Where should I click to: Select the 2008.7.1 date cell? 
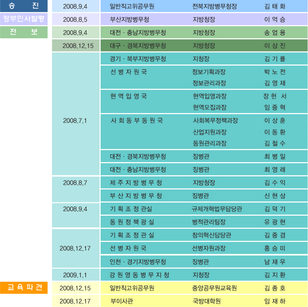[75, 120]
